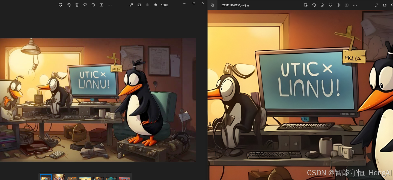
Task: Enter full screen in the right Photos window
Action: pyautogui.click(x=376, y=5)
